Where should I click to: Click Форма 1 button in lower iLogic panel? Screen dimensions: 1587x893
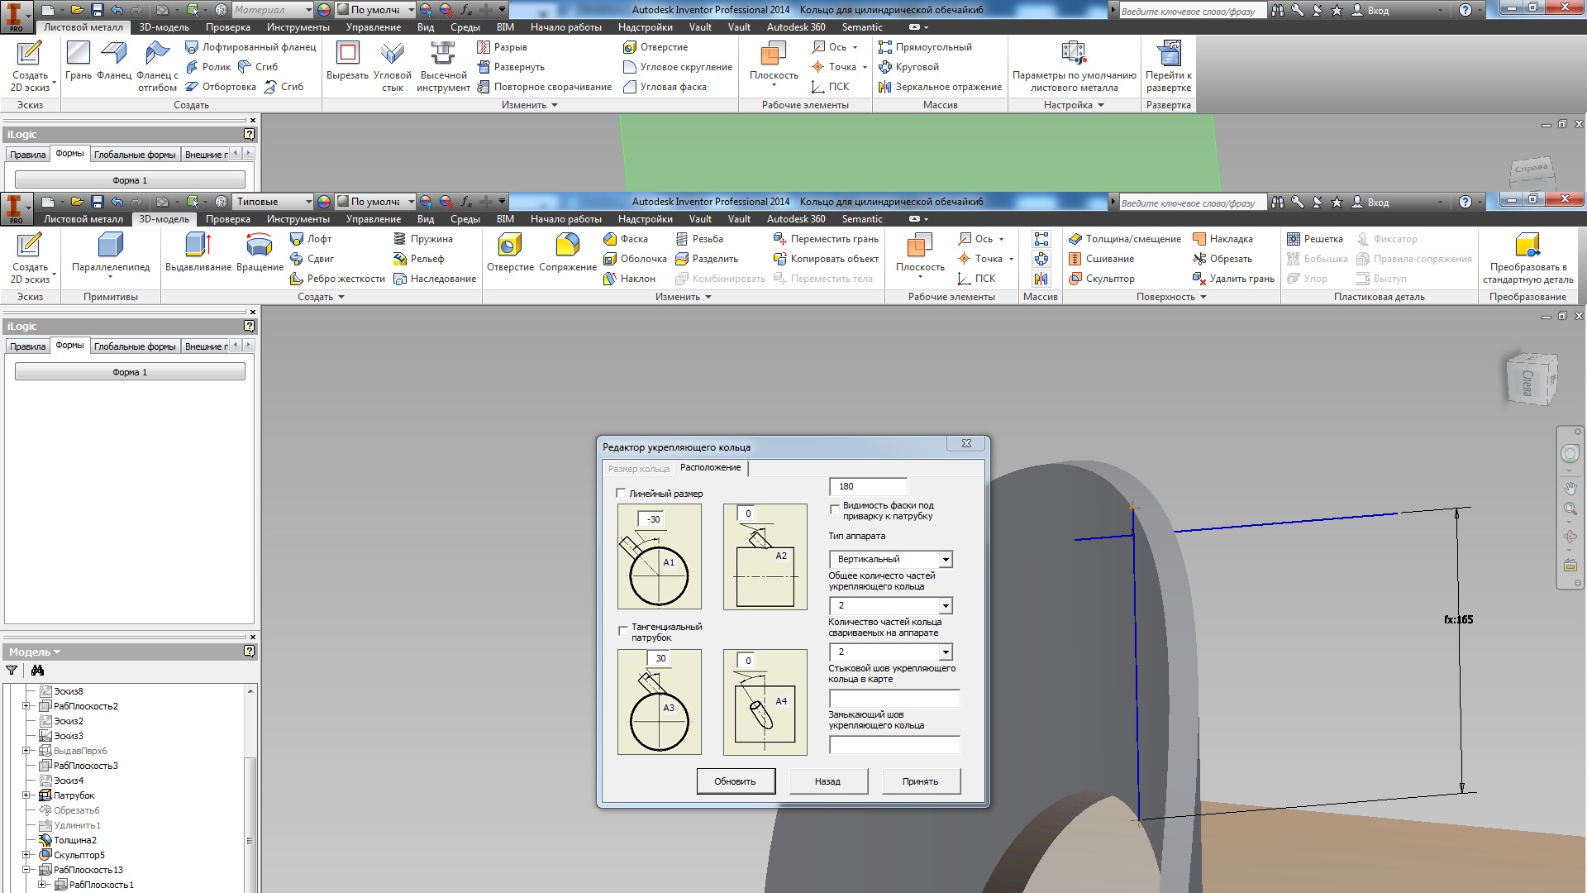[x=130, y=372]
